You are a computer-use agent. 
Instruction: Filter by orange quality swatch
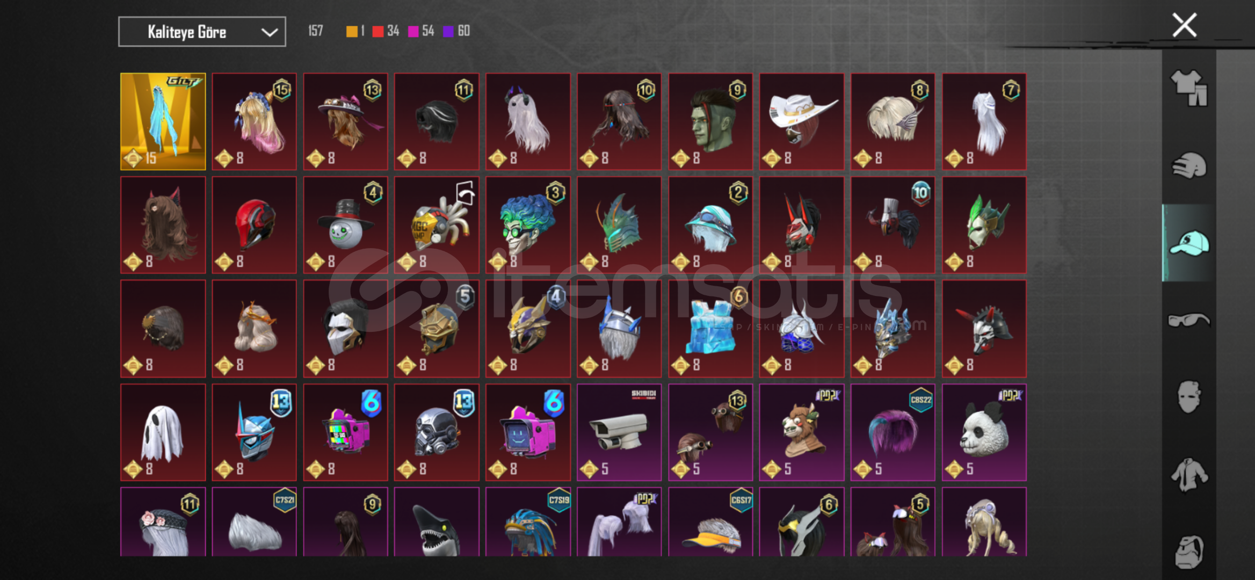(352, 32)
